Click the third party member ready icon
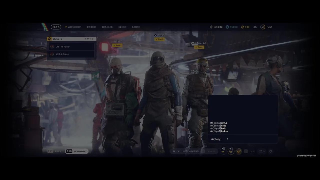320x180 pixels. point(239,151)
